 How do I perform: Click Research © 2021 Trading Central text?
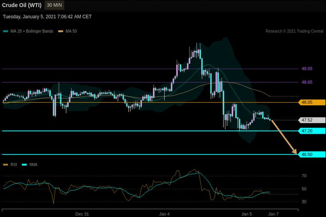click(x=295, y=31)
